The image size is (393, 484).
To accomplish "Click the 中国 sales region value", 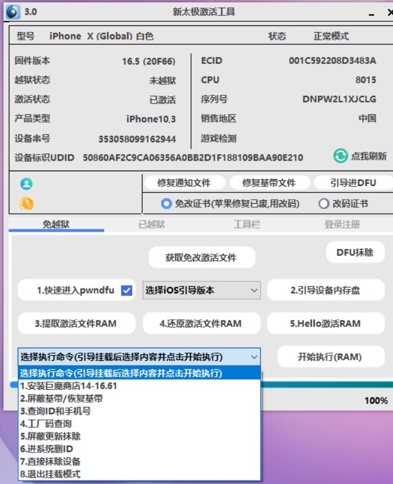I will (368, 118).
